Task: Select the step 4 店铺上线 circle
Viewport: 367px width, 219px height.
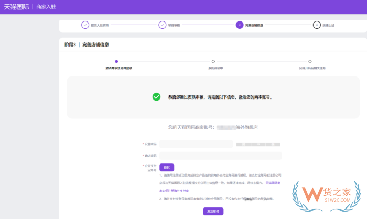Action: point(317,25)
